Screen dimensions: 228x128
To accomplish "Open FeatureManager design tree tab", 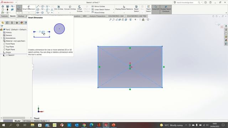I will coord(2,23).
